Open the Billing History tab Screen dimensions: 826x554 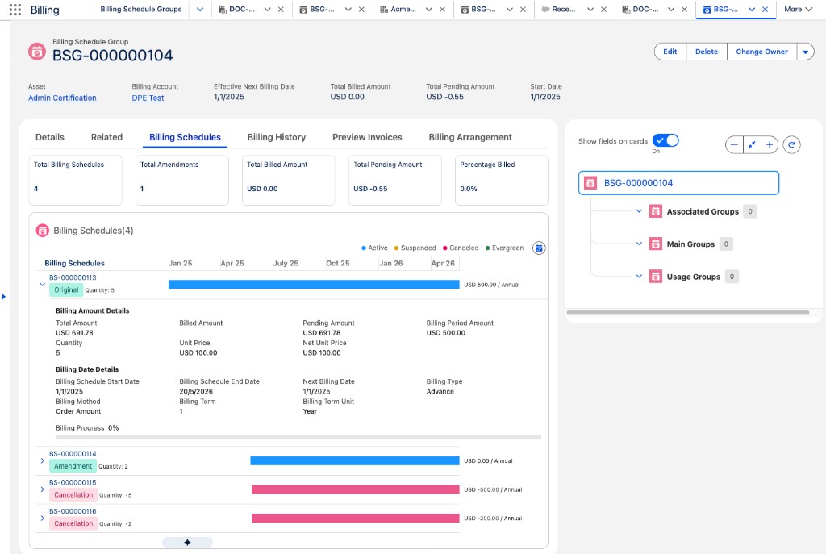point(277,137)
